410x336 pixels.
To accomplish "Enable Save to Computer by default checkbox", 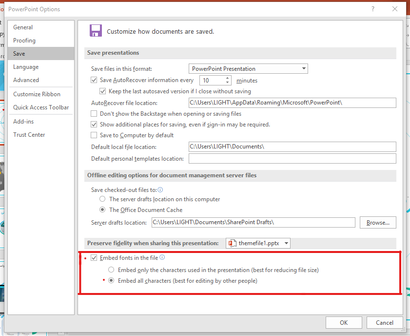I will pyautogui.click(x=94, y=135).
